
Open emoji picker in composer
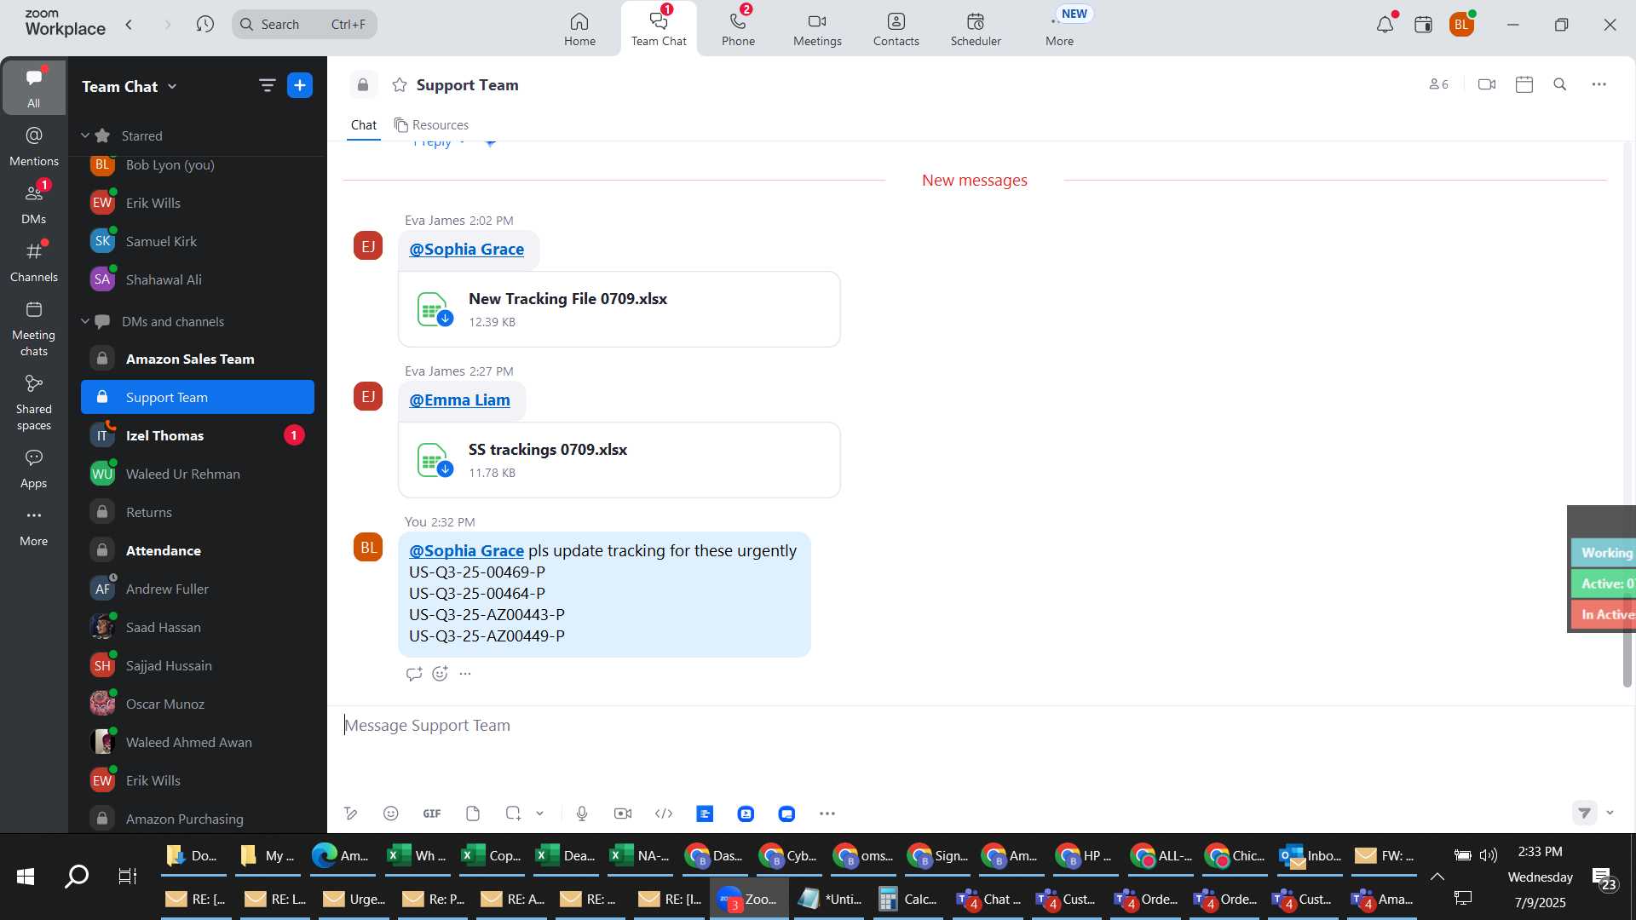click(x=391, y=814)
